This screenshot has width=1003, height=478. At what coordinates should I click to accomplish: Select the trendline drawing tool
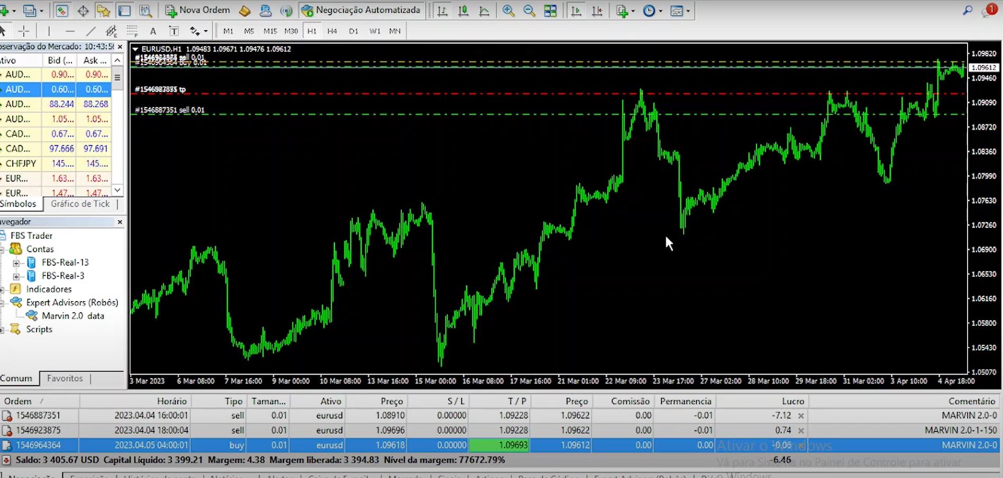pyautogui.click(x=91, y=31)
